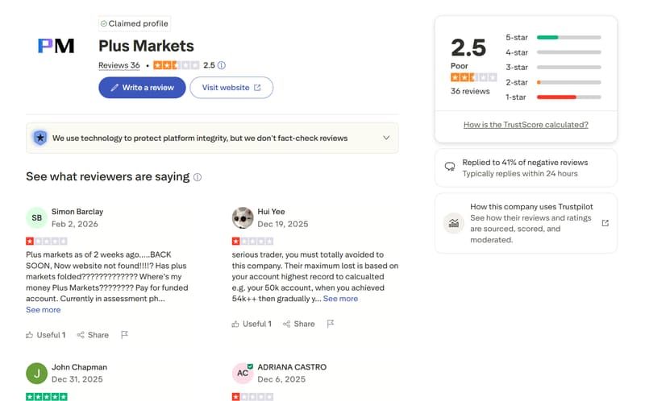The image size is (645, 401).
Task: Flag Simon Barclay's review
Action: click(x=124, y=335)
